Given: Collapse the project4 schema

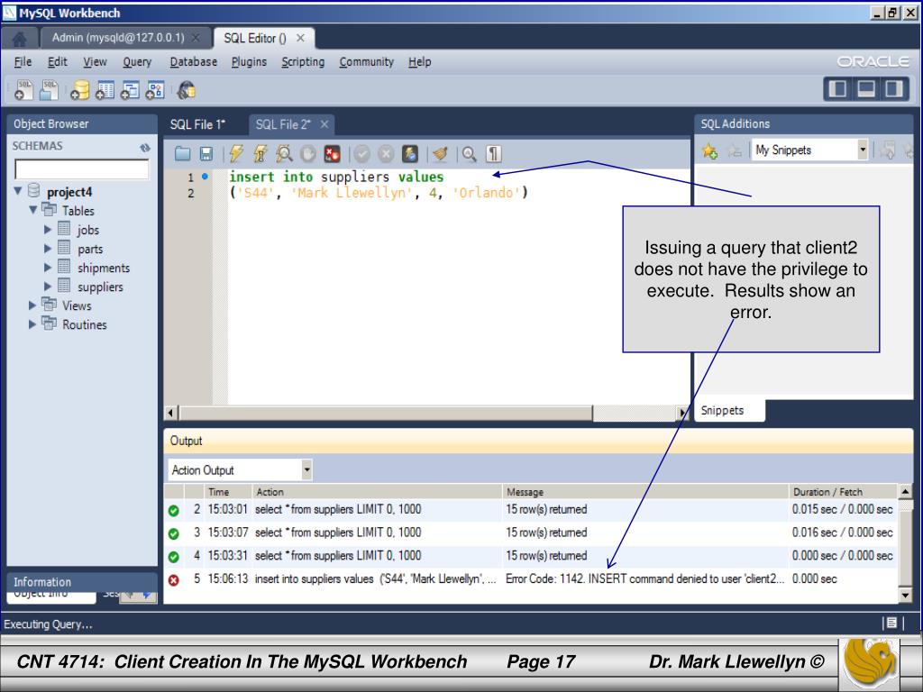Looking at the screenshot, I should click(18, 191).
